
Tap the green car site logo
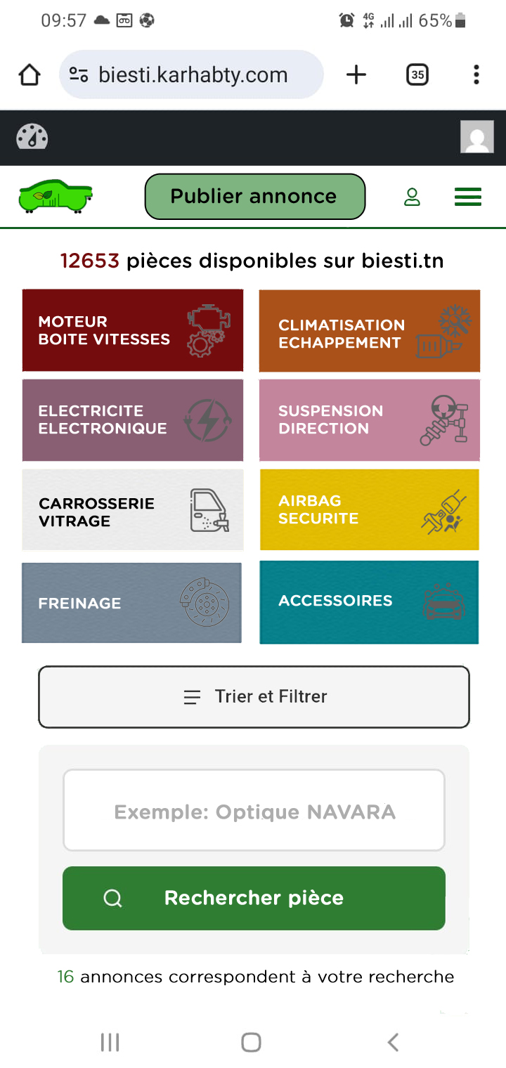coord(56,197)
